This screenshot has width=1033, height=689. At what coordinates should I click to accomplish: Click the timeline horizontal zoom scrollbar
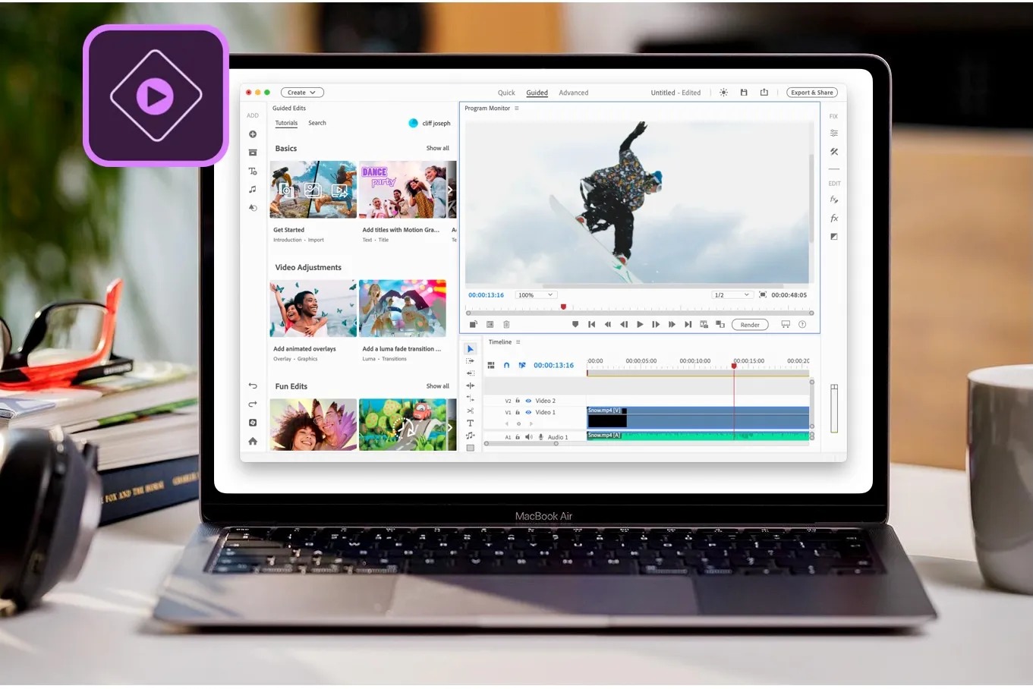tap(521, 444)
